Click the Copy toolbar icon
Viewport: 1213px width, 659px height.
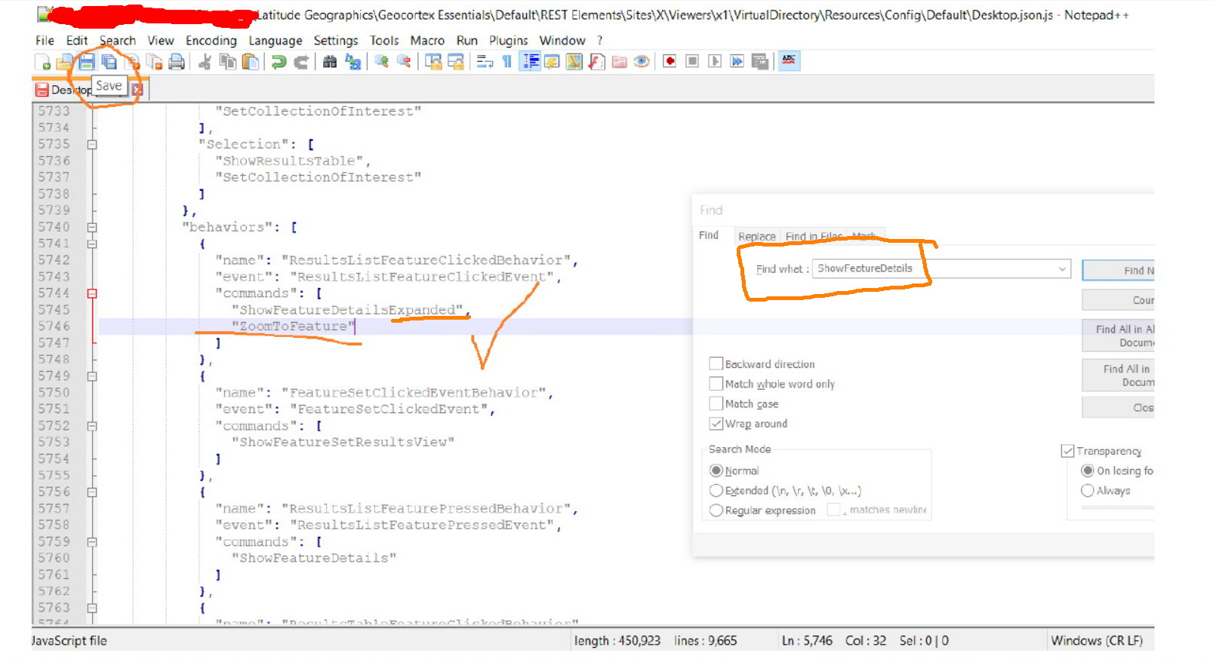(x=227, y=62)
